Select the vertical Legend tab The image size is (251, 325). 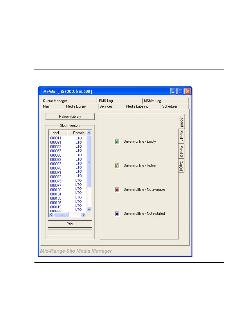click(x=182, y=121)
